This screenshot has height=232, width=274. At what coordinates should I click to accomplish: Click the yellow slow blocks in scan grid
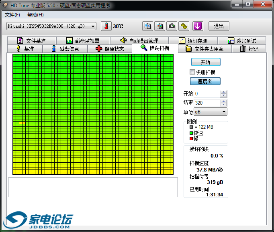[x=22, y=123]
